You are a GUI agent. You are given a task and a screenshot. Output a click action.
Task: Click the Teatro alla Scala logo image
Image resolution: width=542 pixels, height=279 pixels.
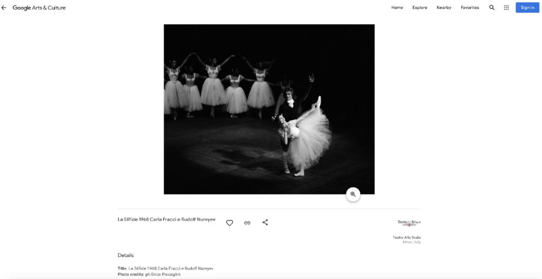pos(409,223)
